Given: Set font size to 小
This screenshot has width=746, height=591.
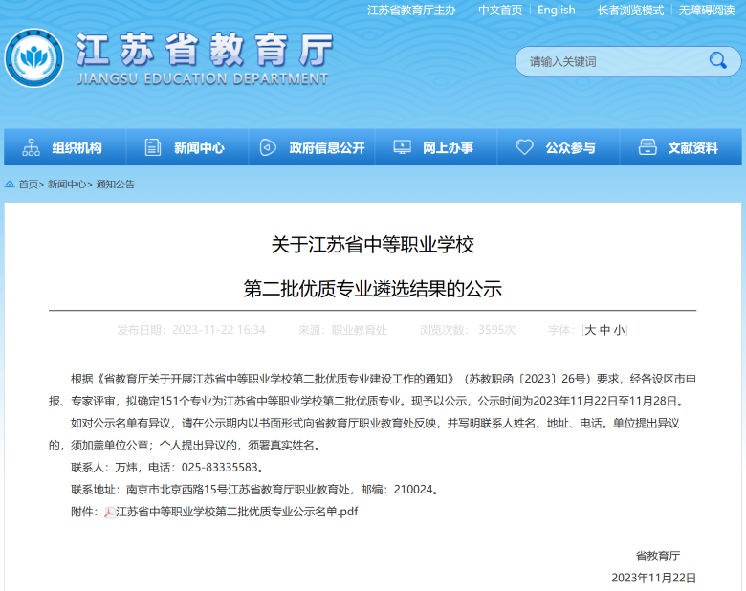Looking at the screenshot, I should pos(620,330).
